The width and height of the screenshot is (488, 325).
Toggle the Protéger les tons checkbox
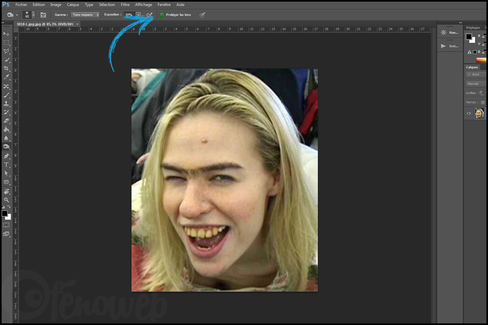click(x=162, y=15)
